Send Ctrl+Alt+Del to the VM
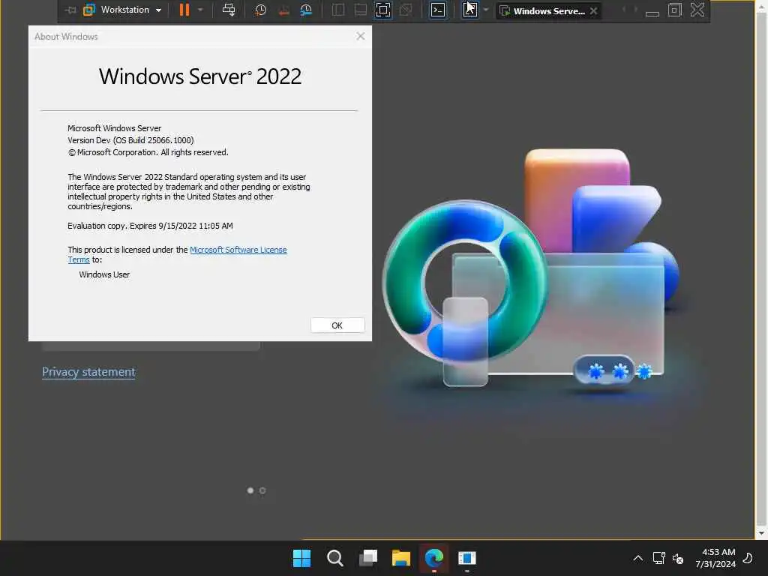The image size is (768, 576). point(229,10)
